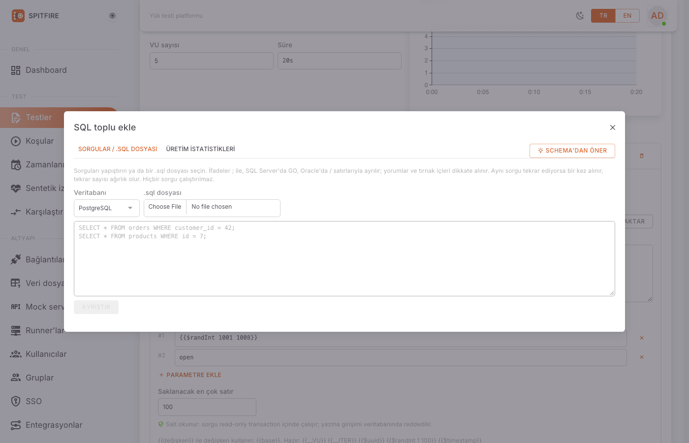Click SCHEMA'DAN ÖNER button
Screen dimensions: 689x443
(572, 151)
